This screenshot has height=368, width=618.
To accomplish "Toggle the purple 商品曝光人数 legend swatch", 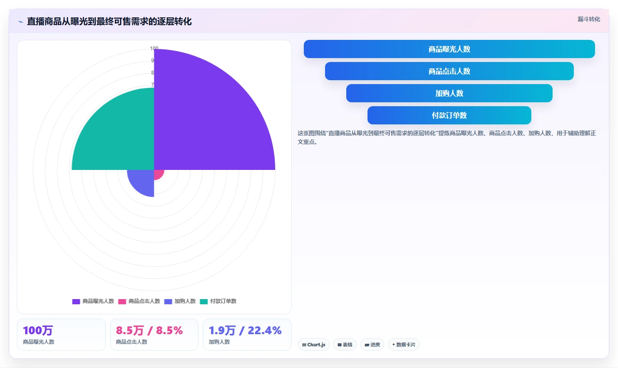I will tap(76, 301).
